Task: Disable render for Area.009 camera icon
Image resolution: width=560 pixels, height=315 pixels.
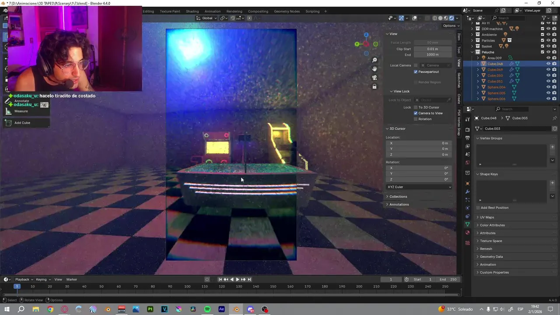Action: coord(554,58)
